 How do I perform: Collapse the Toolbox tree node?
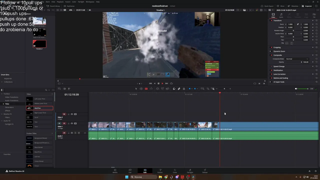tap(2, 94)
